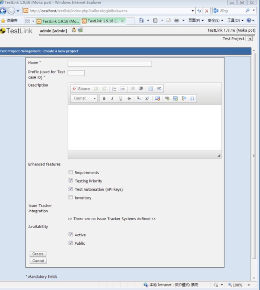
Task: Uncheck Test Automation (API keys) checkbox
Action: (x=70, y=189)
